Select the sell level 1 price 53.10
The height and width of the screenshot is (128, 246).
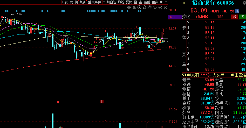(x=210, y=43)
